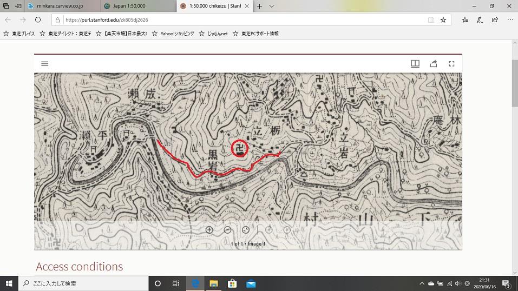Open the Yahoo!ショッピング bookmark

tap(173, 34)
